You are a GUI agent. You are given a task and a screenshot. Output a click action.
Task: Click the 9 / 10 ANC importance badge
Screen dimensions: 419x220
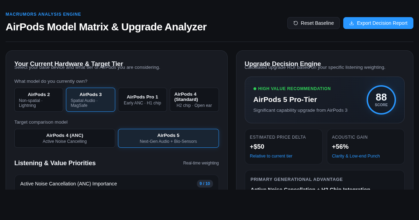[x=205, y=184]
